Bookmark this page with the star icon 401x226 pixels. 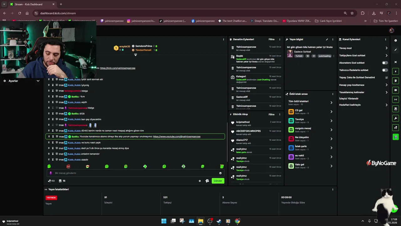pyautogui.click(x=352, y=13)
